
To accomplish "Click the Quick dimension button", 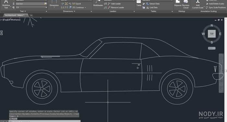I will [x=77, y=4].
